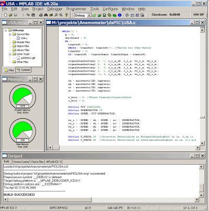This screenshot has height=211, width=209.
Task: Switch to the Find in Files output tab
Action: pyautogui.click(x=37, y=162)
